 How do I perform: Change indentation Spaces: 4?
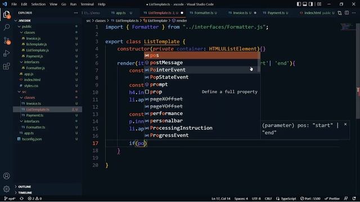point(241,199)
